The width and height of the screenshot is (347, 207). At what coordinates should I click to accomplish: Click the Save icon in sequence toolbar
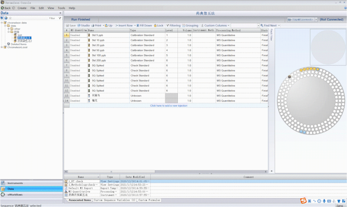[68, 25]
